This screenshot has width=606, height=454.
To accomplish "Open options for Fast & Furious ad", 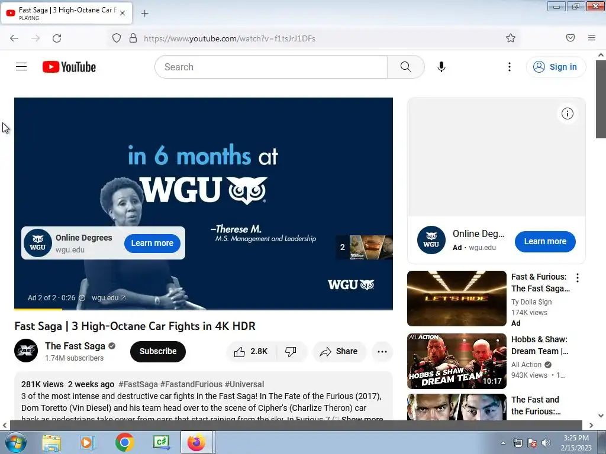I will point(578,278).
